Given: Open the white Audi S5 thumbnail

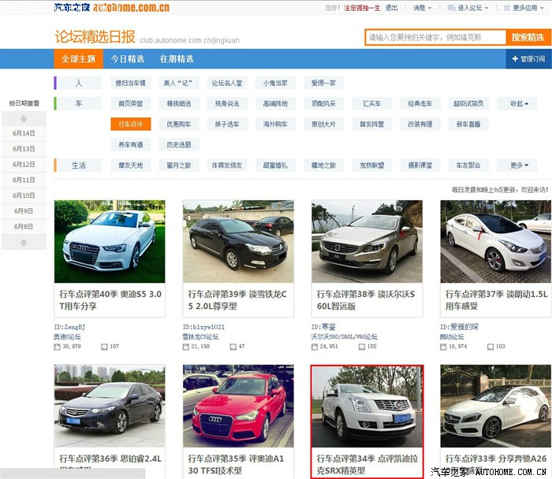Looking at the screenshot, I should (110, 241).
